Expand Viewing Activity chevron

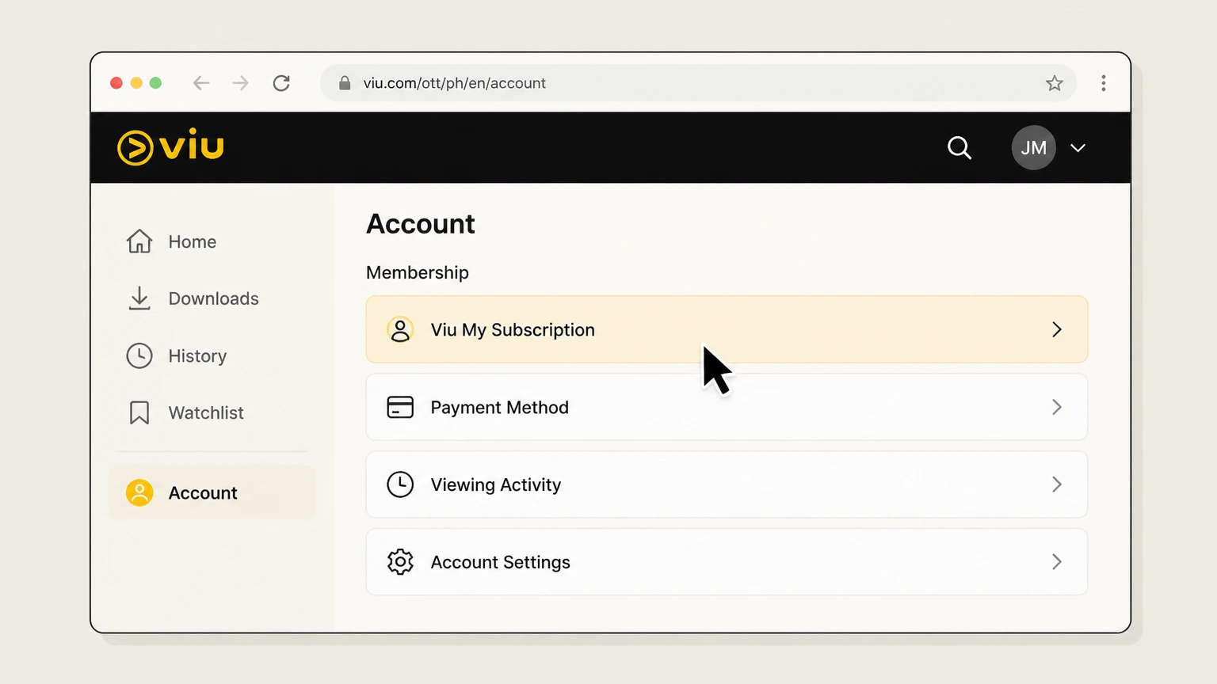click(x=1056, y=484)
